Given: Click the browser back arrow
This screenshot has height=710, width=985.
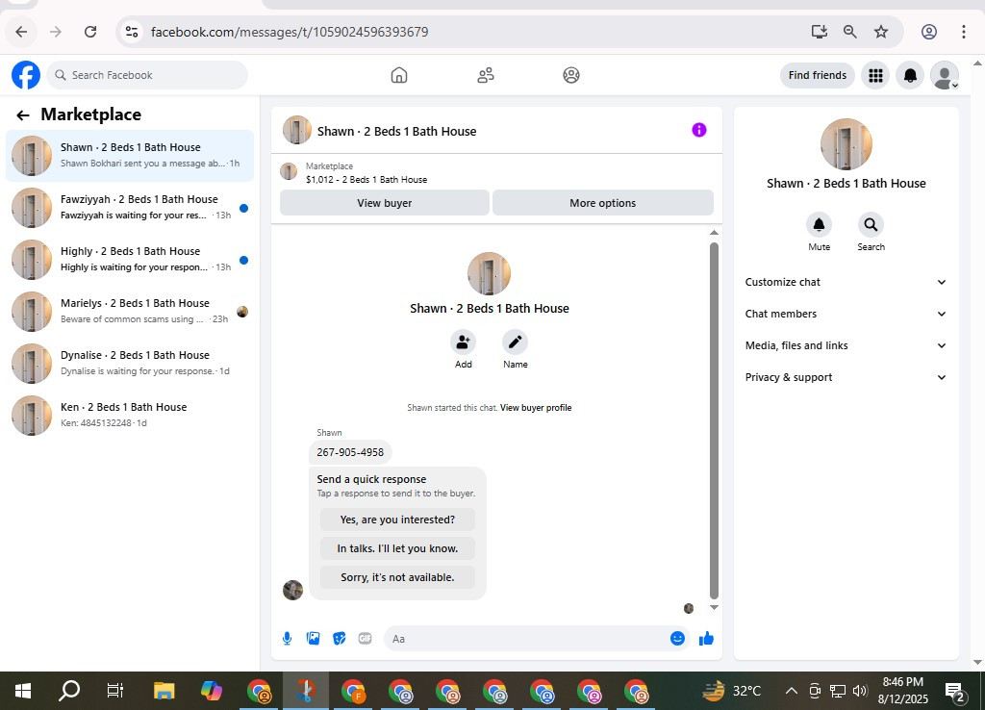Looking at the screenshot, I should coord(21,32).
